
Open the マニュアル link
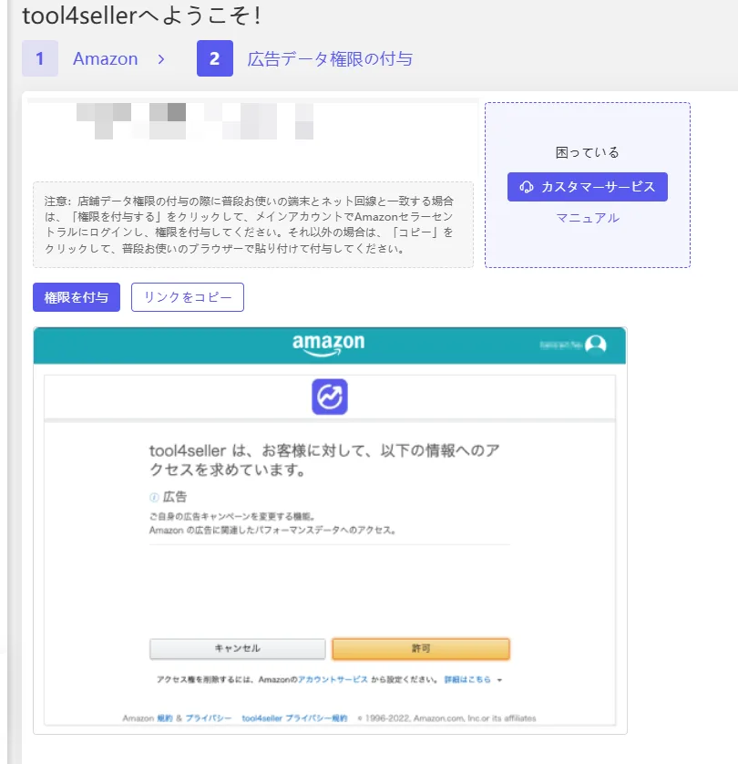[x=588, y=218]
